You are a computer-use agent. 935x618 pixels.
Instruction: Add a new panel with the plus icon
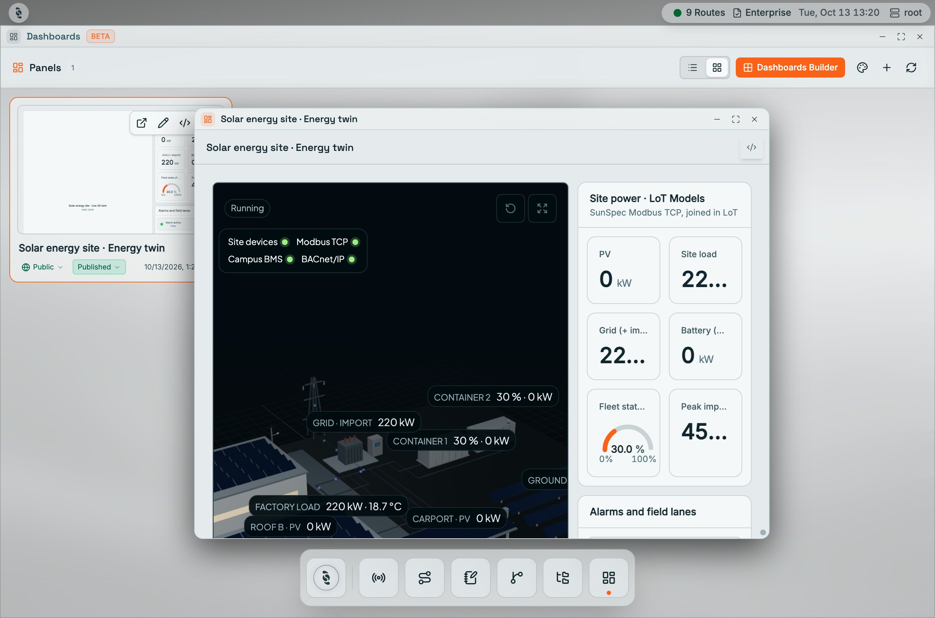[886, 68]
